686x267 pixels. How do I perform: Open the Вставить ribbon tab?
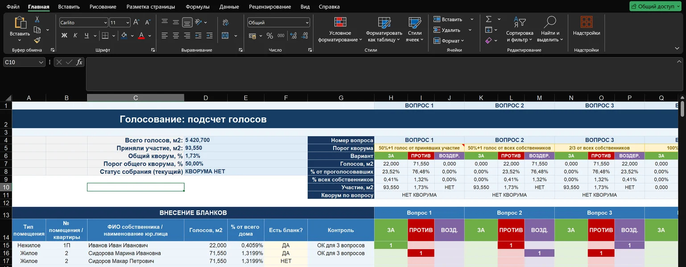tap(69, 7)
